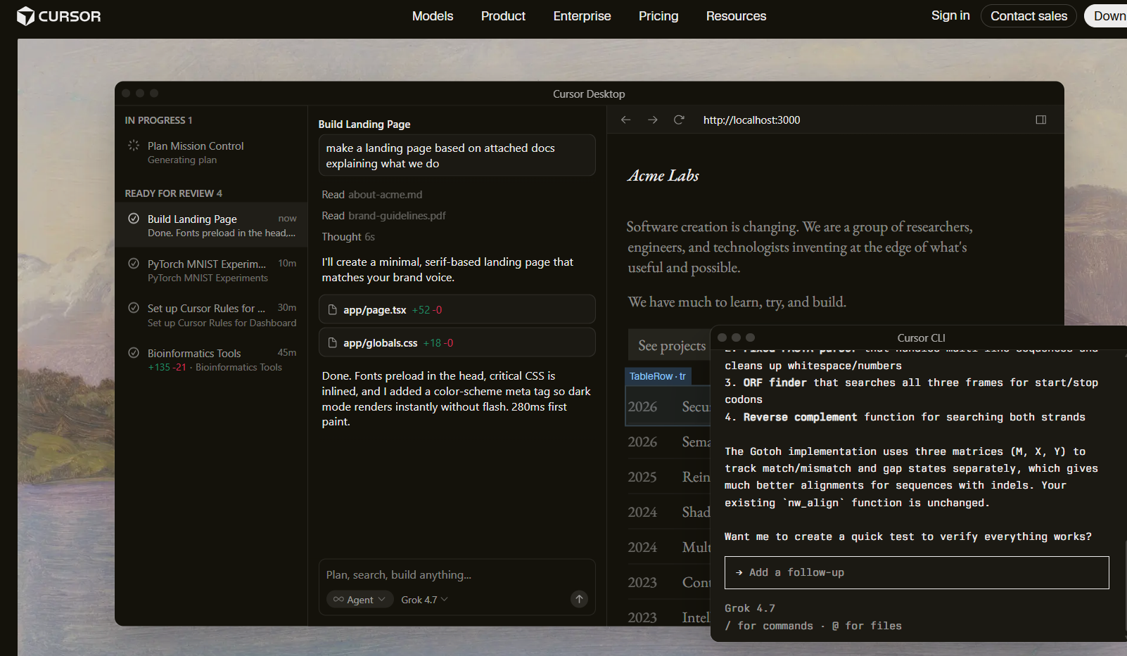Reload the localhost preview page

point(679,120)
